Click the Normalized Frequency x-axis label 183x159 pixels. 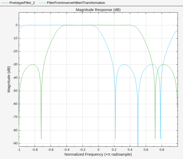(98, 154)
